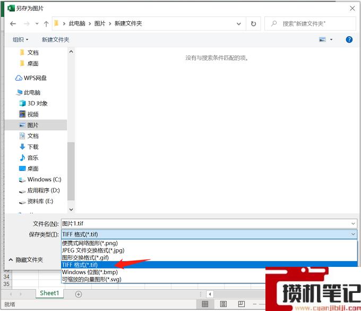361x311 pixels.
Task: Click the sidebar scroll up arrow
Action: [x=71, y=52]
